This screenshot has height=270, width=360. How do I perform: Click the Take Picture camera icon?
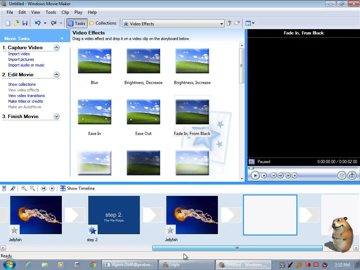click(352, 176)
